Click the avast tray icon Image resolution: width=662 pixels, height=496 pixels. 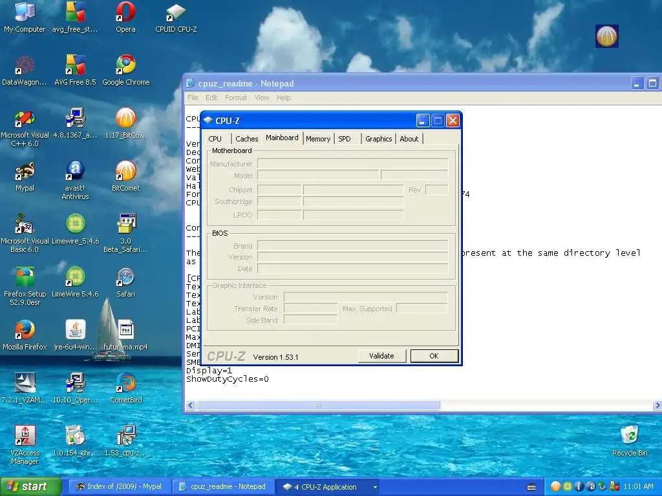[591, 487]
